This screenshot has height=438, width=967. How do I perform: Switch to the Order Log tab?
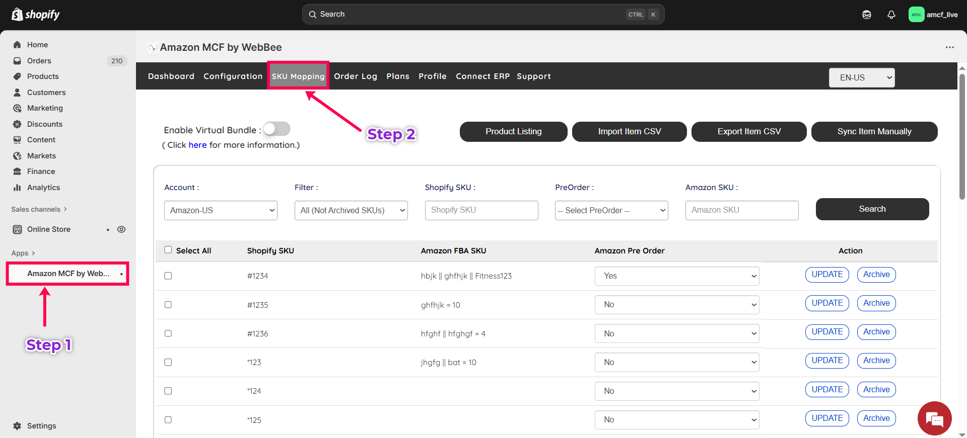[356, 76]
